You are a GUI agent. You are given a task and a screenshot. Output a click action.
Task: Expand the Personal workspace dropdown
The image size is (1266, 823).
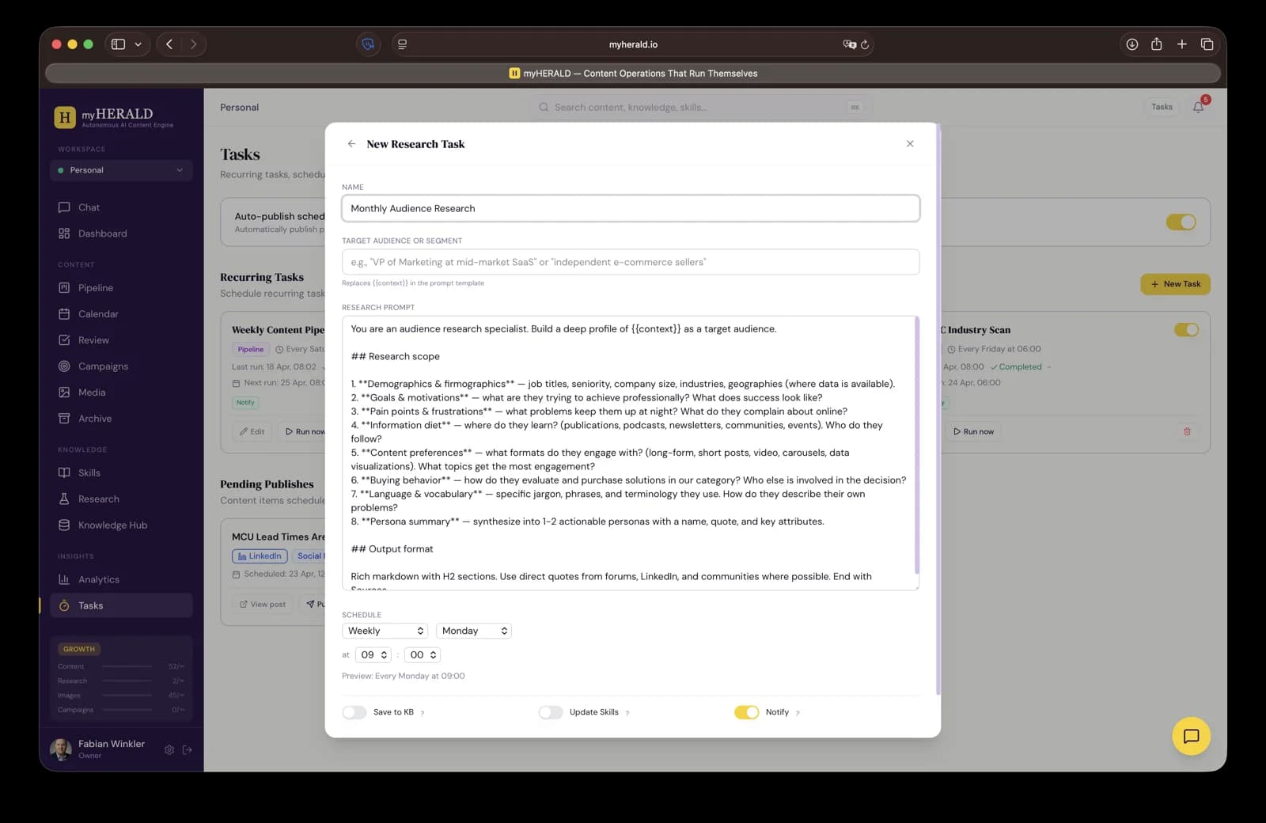click(121, 170)
